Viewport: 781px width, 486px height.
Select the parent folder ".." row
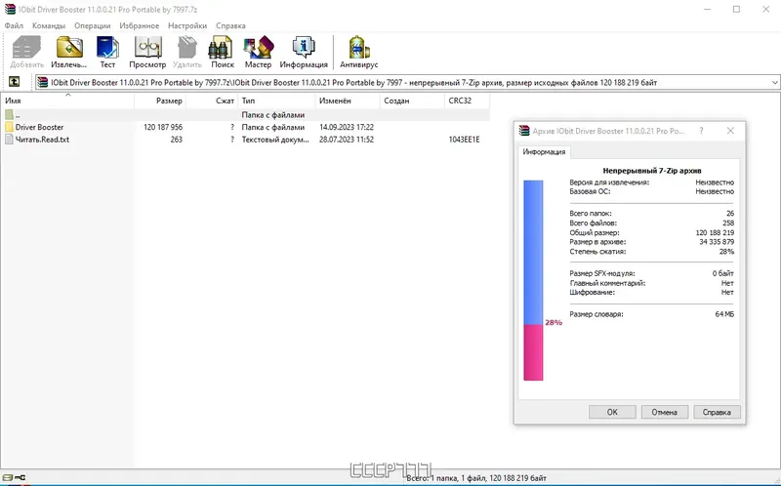(x=245, y=114)
